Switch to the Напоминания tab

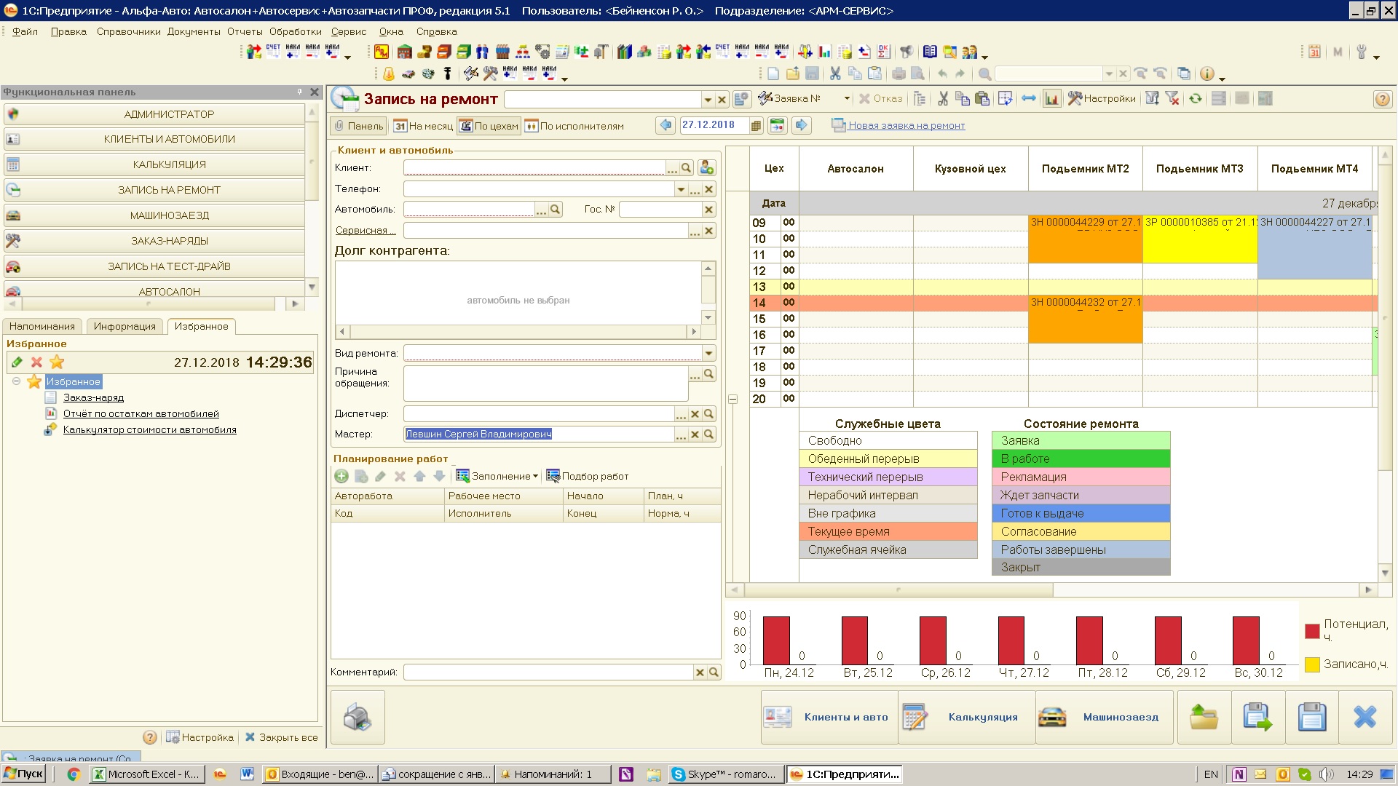[42, 326]
